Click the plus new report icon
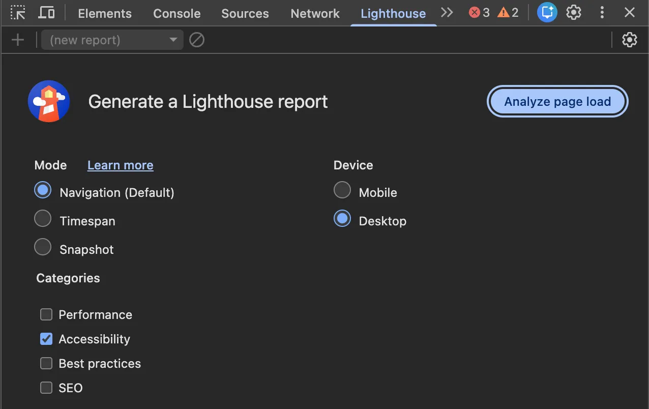Viewport: 649px width, 409px height. [x=18, y=40]
